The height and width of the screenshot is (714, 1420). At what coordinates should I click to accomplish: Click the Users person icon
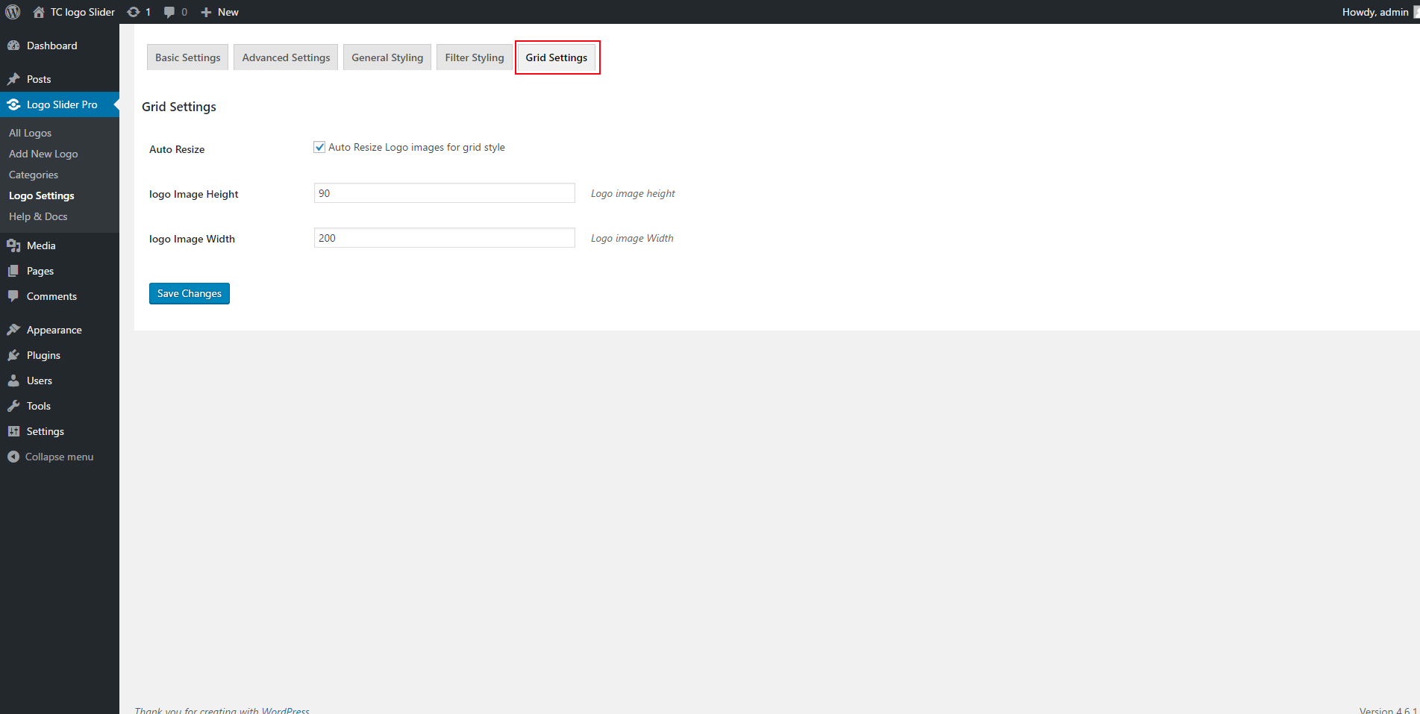(13, 381)
